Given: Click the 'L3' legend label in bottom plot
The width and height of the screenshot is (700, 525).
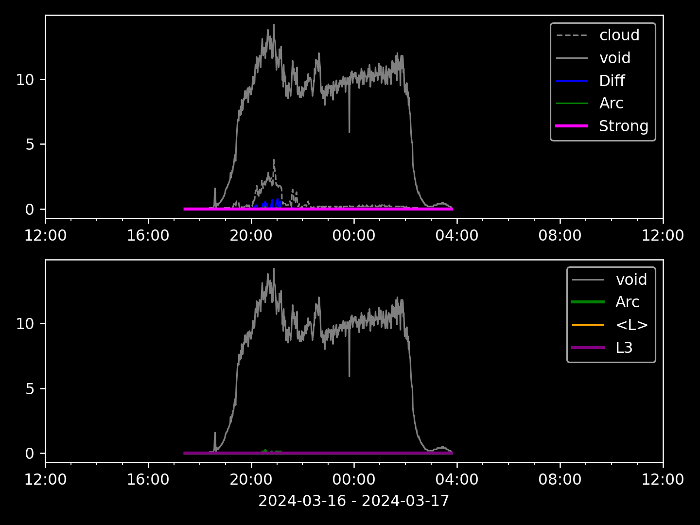Looking at the screenshot, I should click(x=624, y=348).
